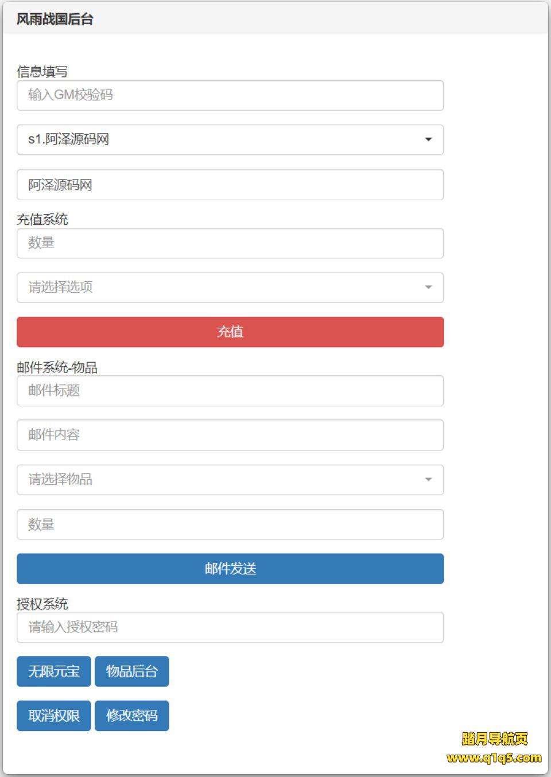
Task: Focus the 数量 field under 充值系统
Action: tap(230, 243)
